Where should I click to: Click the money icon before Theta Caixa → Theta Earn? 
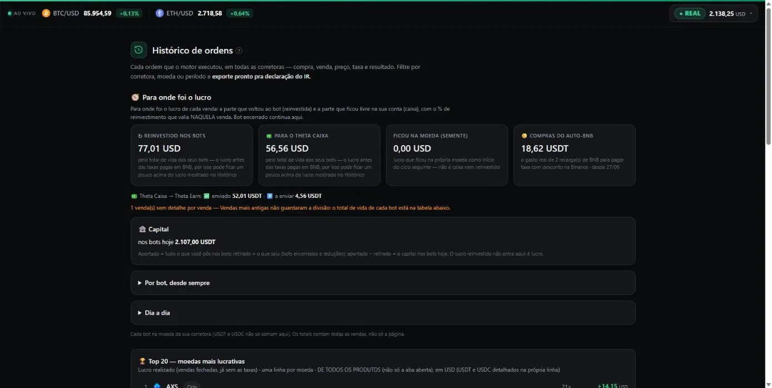pos(133,196)
